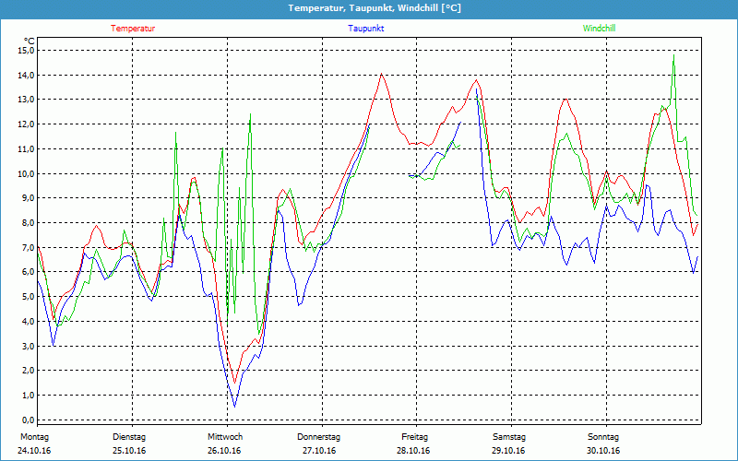This screenshot has width=738, height=461.
Task: Click the '0,0' y-axis value
Action: coord(28,420)
